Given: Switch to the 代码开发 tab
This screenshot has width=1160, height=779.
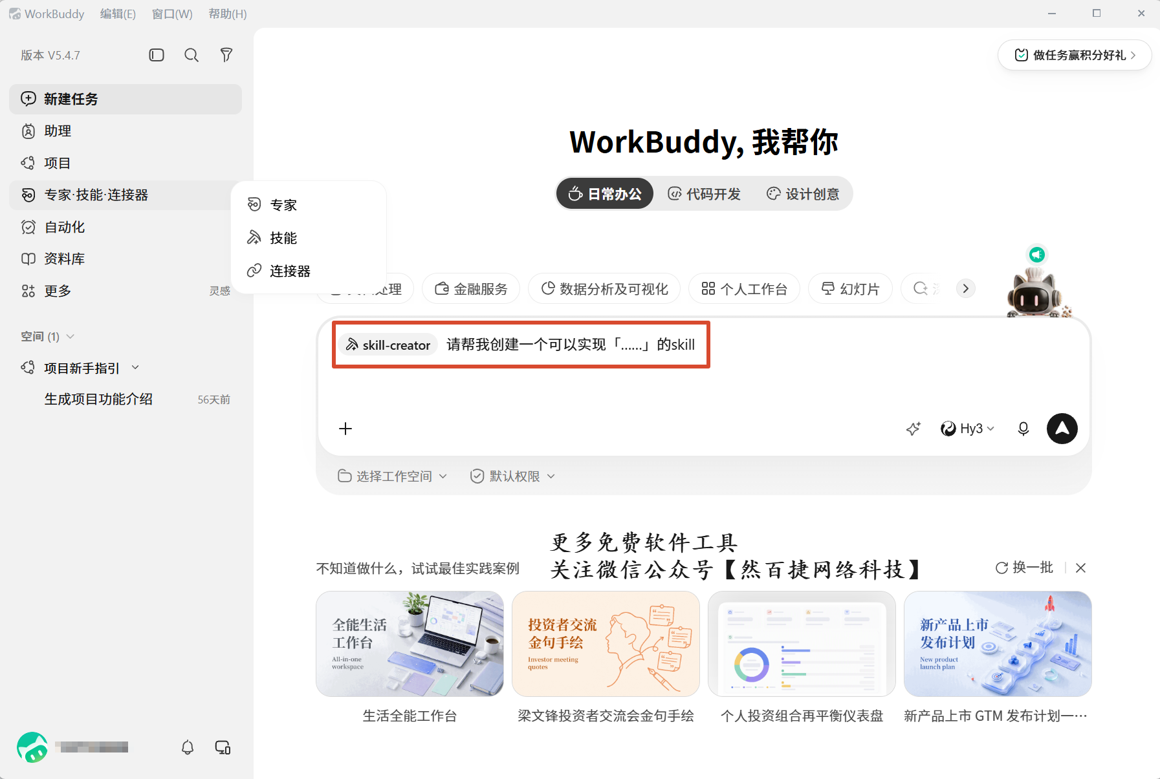Looking at the screenshot, I should tap(705, 194).
